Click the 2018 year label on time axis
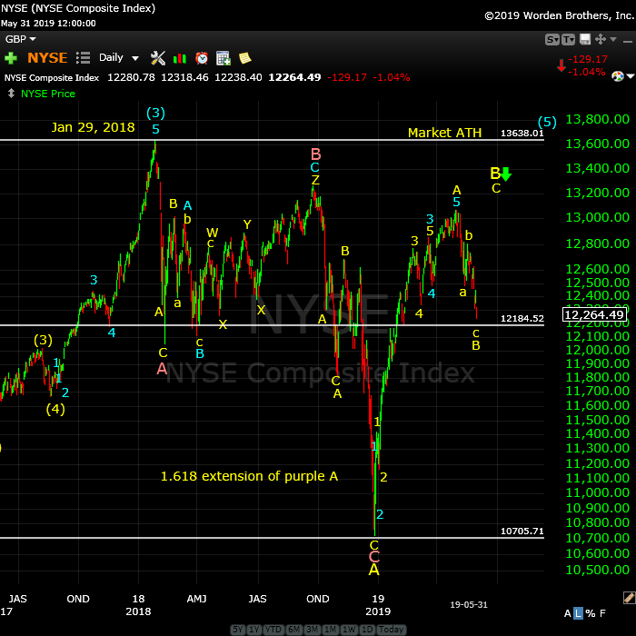 tap(138, 611)
